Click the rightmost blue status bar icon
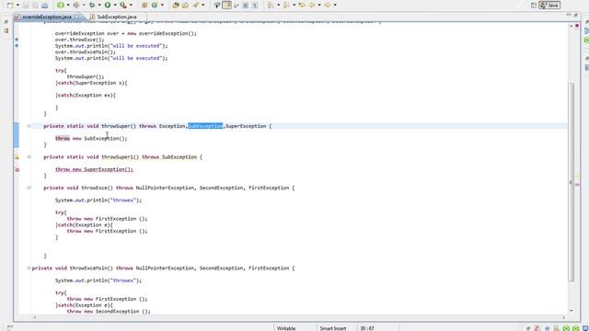Screen dimensions: 589x331 (585, 328)
